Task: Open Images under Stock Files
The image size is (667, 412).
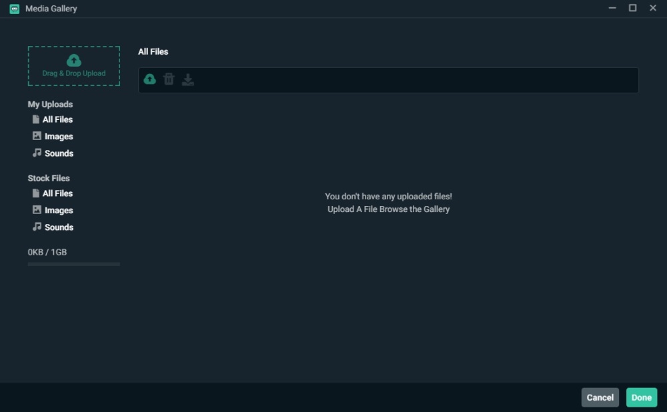Action: (x=53, y=210)
